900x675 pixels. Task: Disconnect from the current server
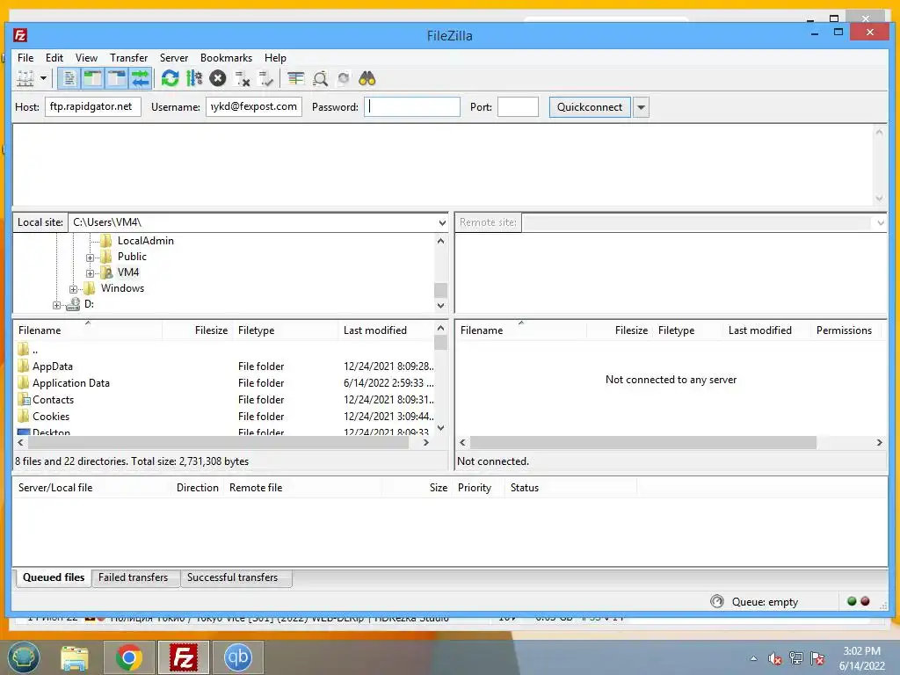(x=243, y=78)
